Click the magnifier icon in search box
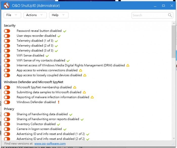Image resolution: width=177 pixels, height=148 pixels. [x=170, y=15]
